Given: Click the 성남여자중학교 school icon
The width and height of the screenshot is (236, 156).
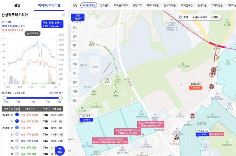Looking at the screenshot, I should pos(155,115).
